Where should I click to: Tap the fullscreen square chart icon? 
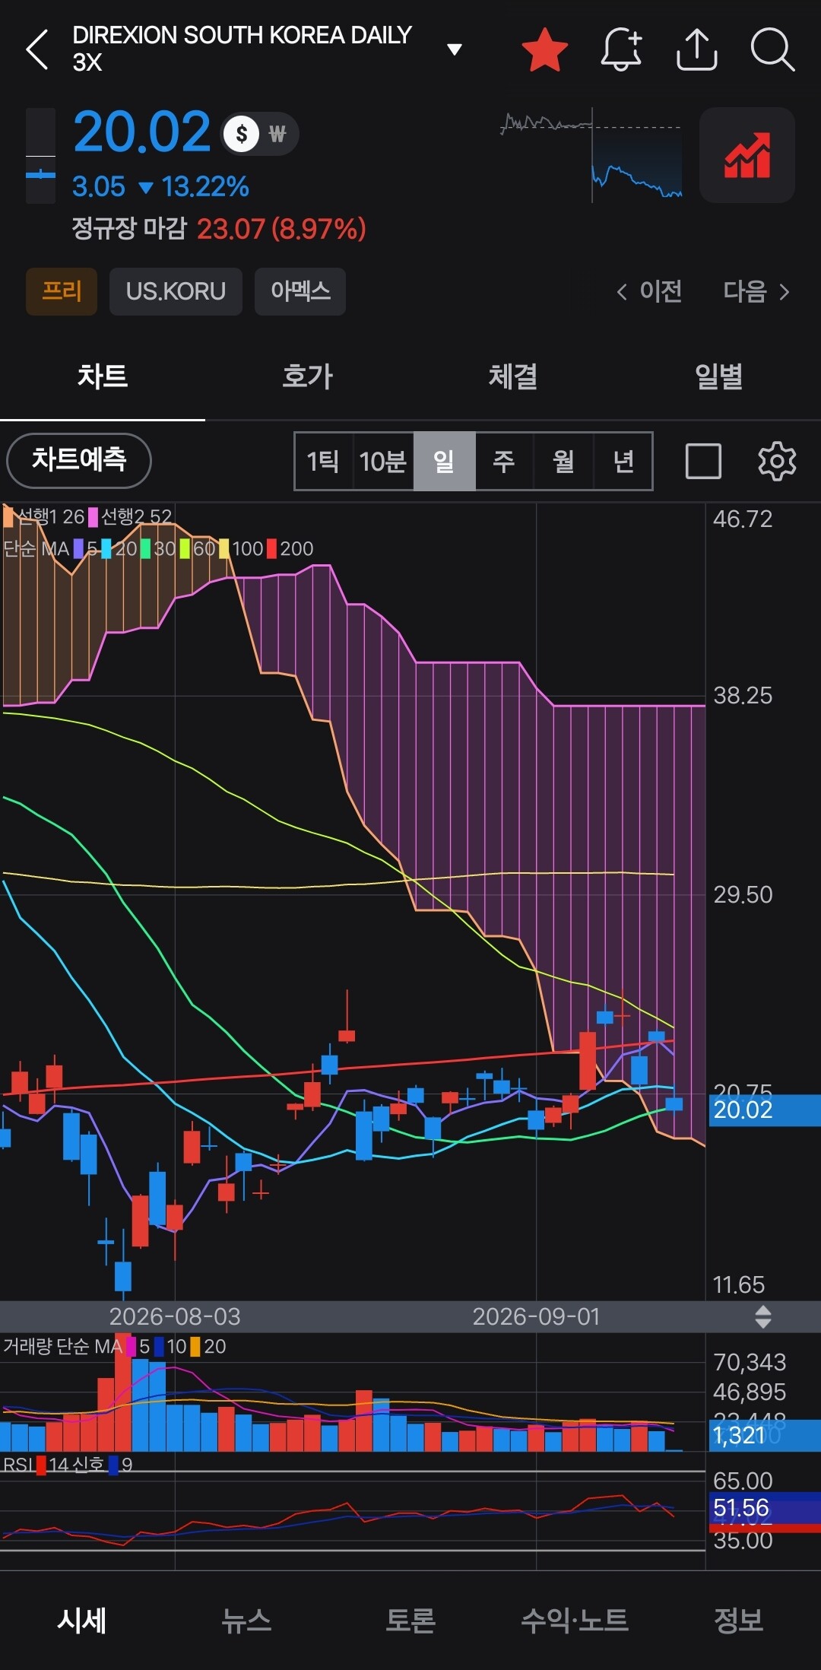703,461
